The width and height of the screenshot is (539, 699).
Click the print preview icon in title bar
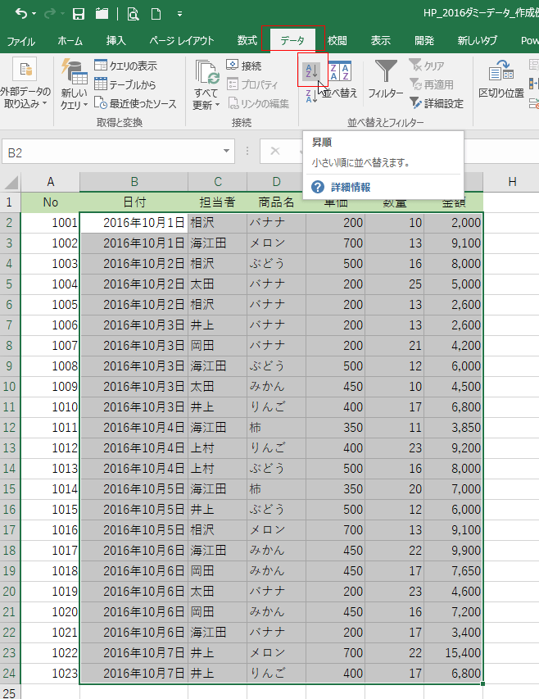[133, 14]
